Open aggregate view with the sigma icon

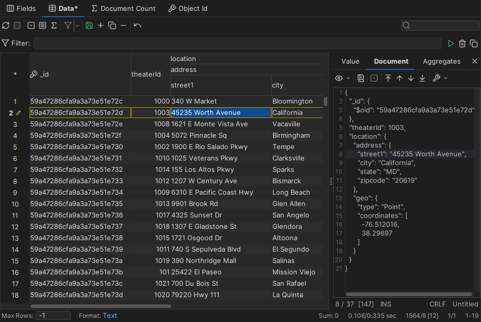click(x=53, y=25)
